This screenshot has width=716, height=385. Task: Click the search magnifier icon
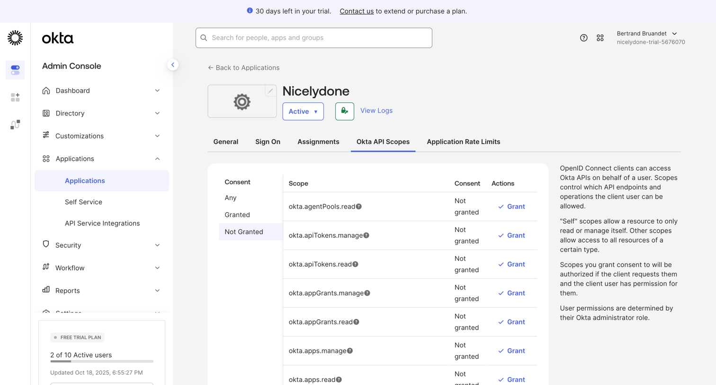(204, 38)
